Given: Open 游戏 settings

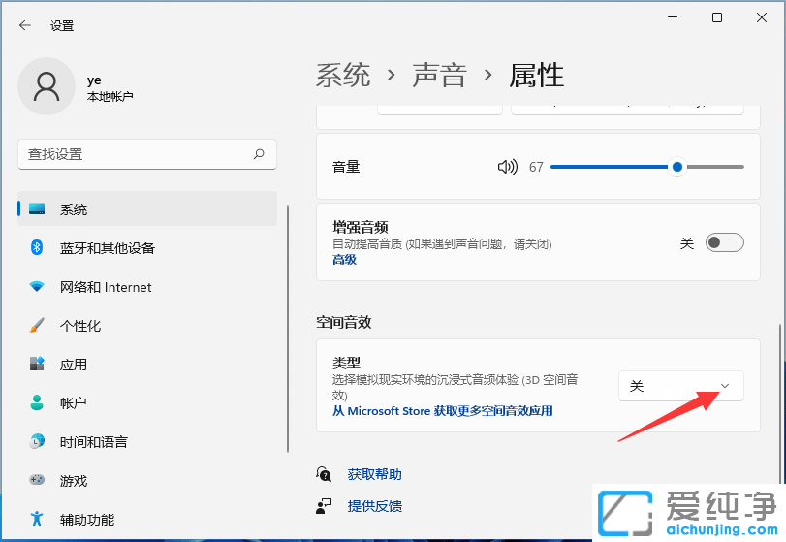Looking at the screenshot, I should tap(147, 480).
